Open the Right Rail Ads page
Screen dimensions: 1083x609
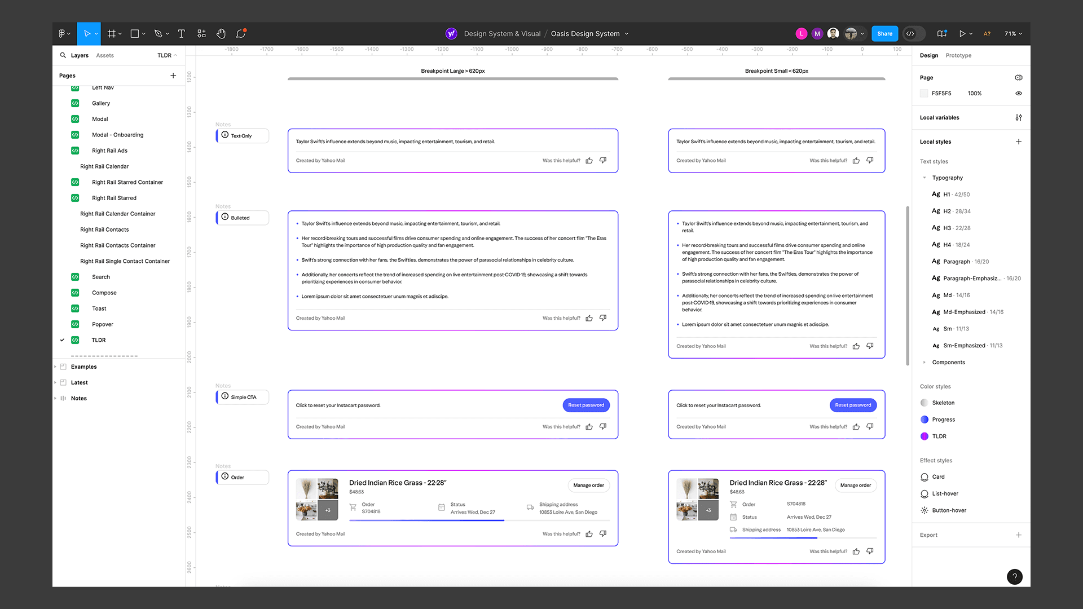click(109, 151)
